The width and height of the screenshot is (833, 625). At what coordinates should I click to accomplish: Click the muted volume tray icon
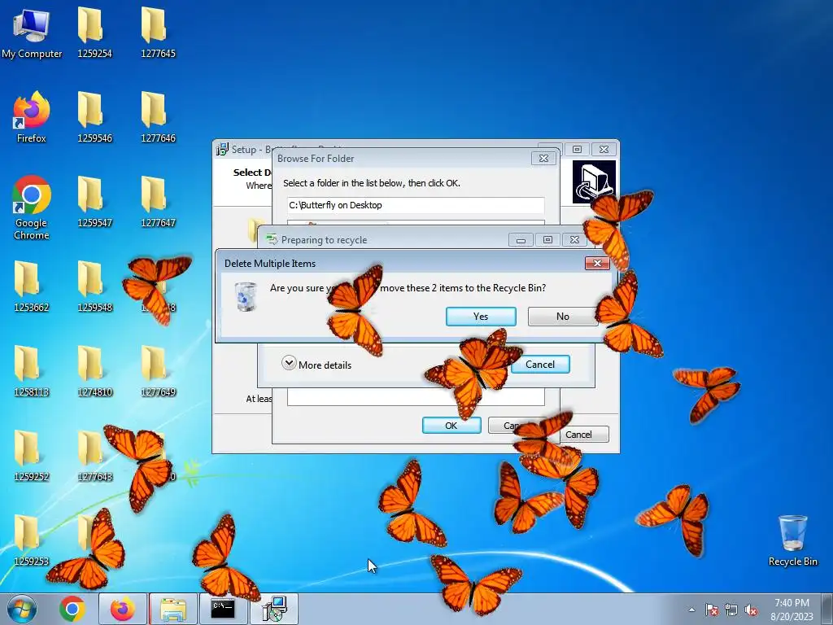click(751, 610)
